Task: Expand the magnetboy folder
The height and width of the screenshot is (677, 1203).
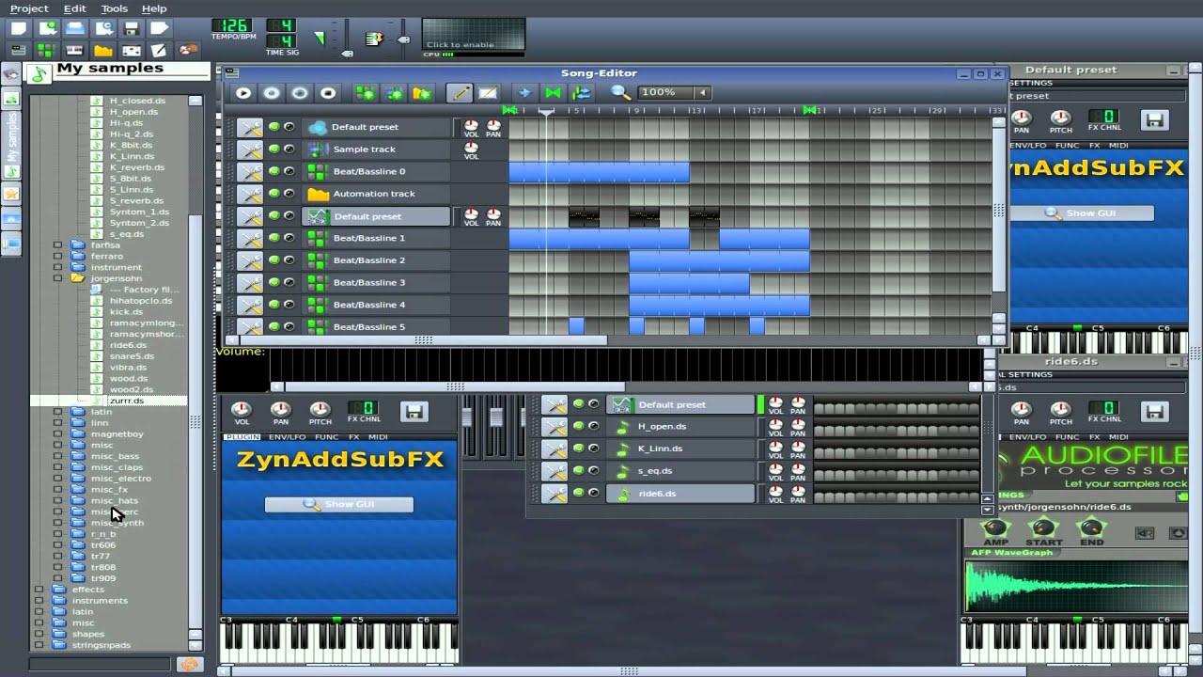Action: click(x=58, y=433)
